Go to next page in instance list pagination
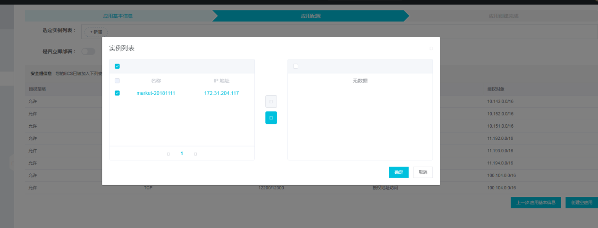Viewport: 598px width, 228px height. pyautogui.click(x=195, y=154)
